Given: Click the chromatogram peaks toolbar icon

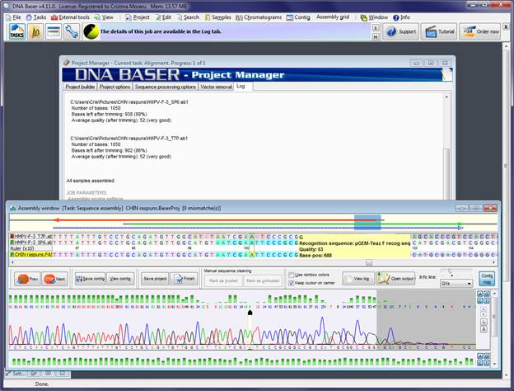Looking at the screenshot, I should (x=35, y=32).
